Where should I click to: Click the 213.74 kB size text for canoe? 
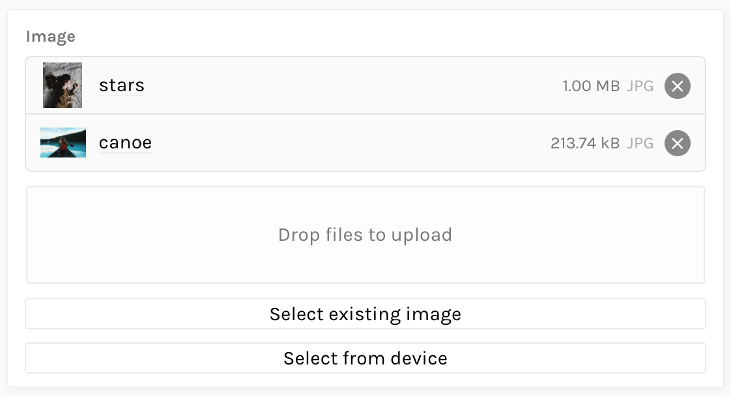(584, 143)
